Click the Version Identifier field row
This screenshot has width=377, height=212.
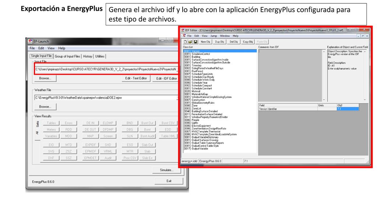309,109
